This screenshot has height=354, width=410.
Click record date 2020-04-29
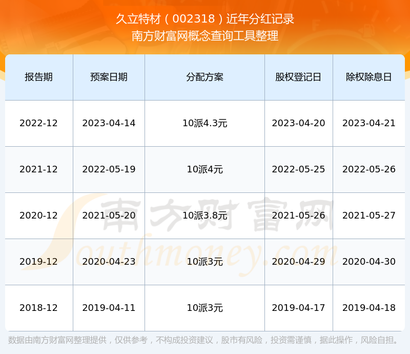pos(298,262)
